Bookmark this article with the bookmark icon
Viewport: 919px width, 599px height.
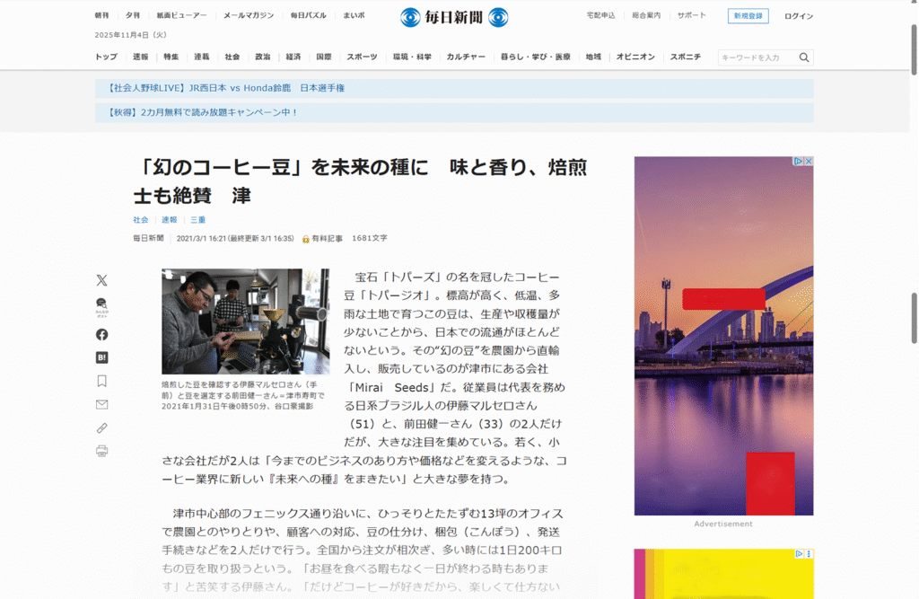(x=101, y=381)
